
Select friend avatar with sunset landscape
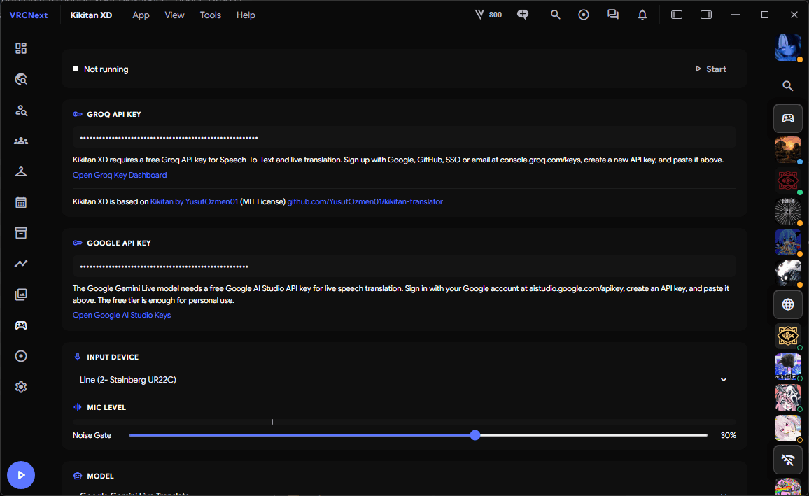[x=788, y=150]
